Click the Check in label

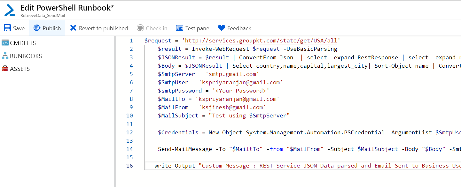157,28
